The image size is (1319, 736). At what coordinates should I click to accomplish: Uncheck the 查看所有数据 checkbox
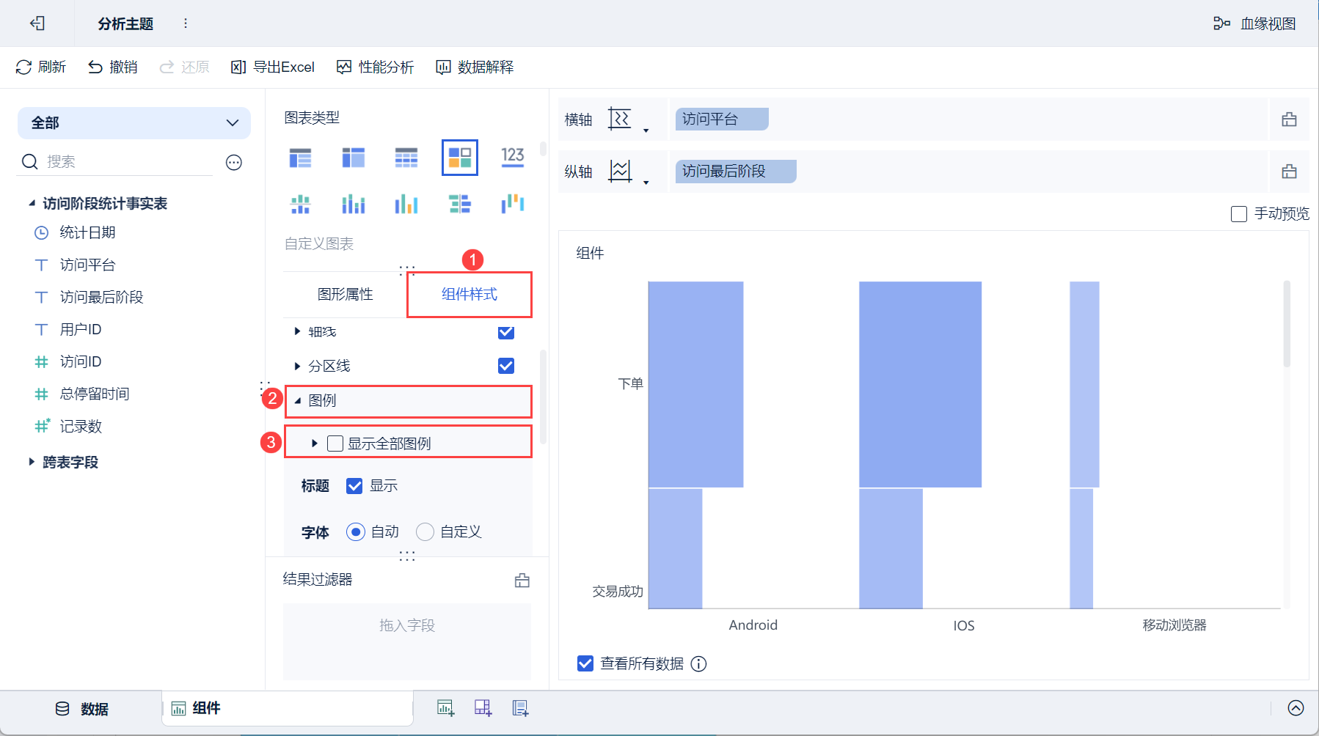click(x=585, y=663)
